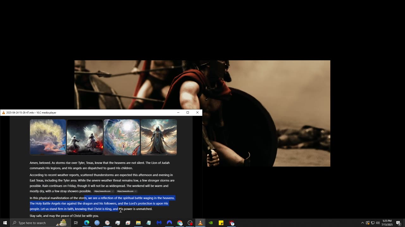The height and width of the screenshot is (227, 405).
Task: Open the NordVPN taskbar icon
Action: tap(169, 223)
